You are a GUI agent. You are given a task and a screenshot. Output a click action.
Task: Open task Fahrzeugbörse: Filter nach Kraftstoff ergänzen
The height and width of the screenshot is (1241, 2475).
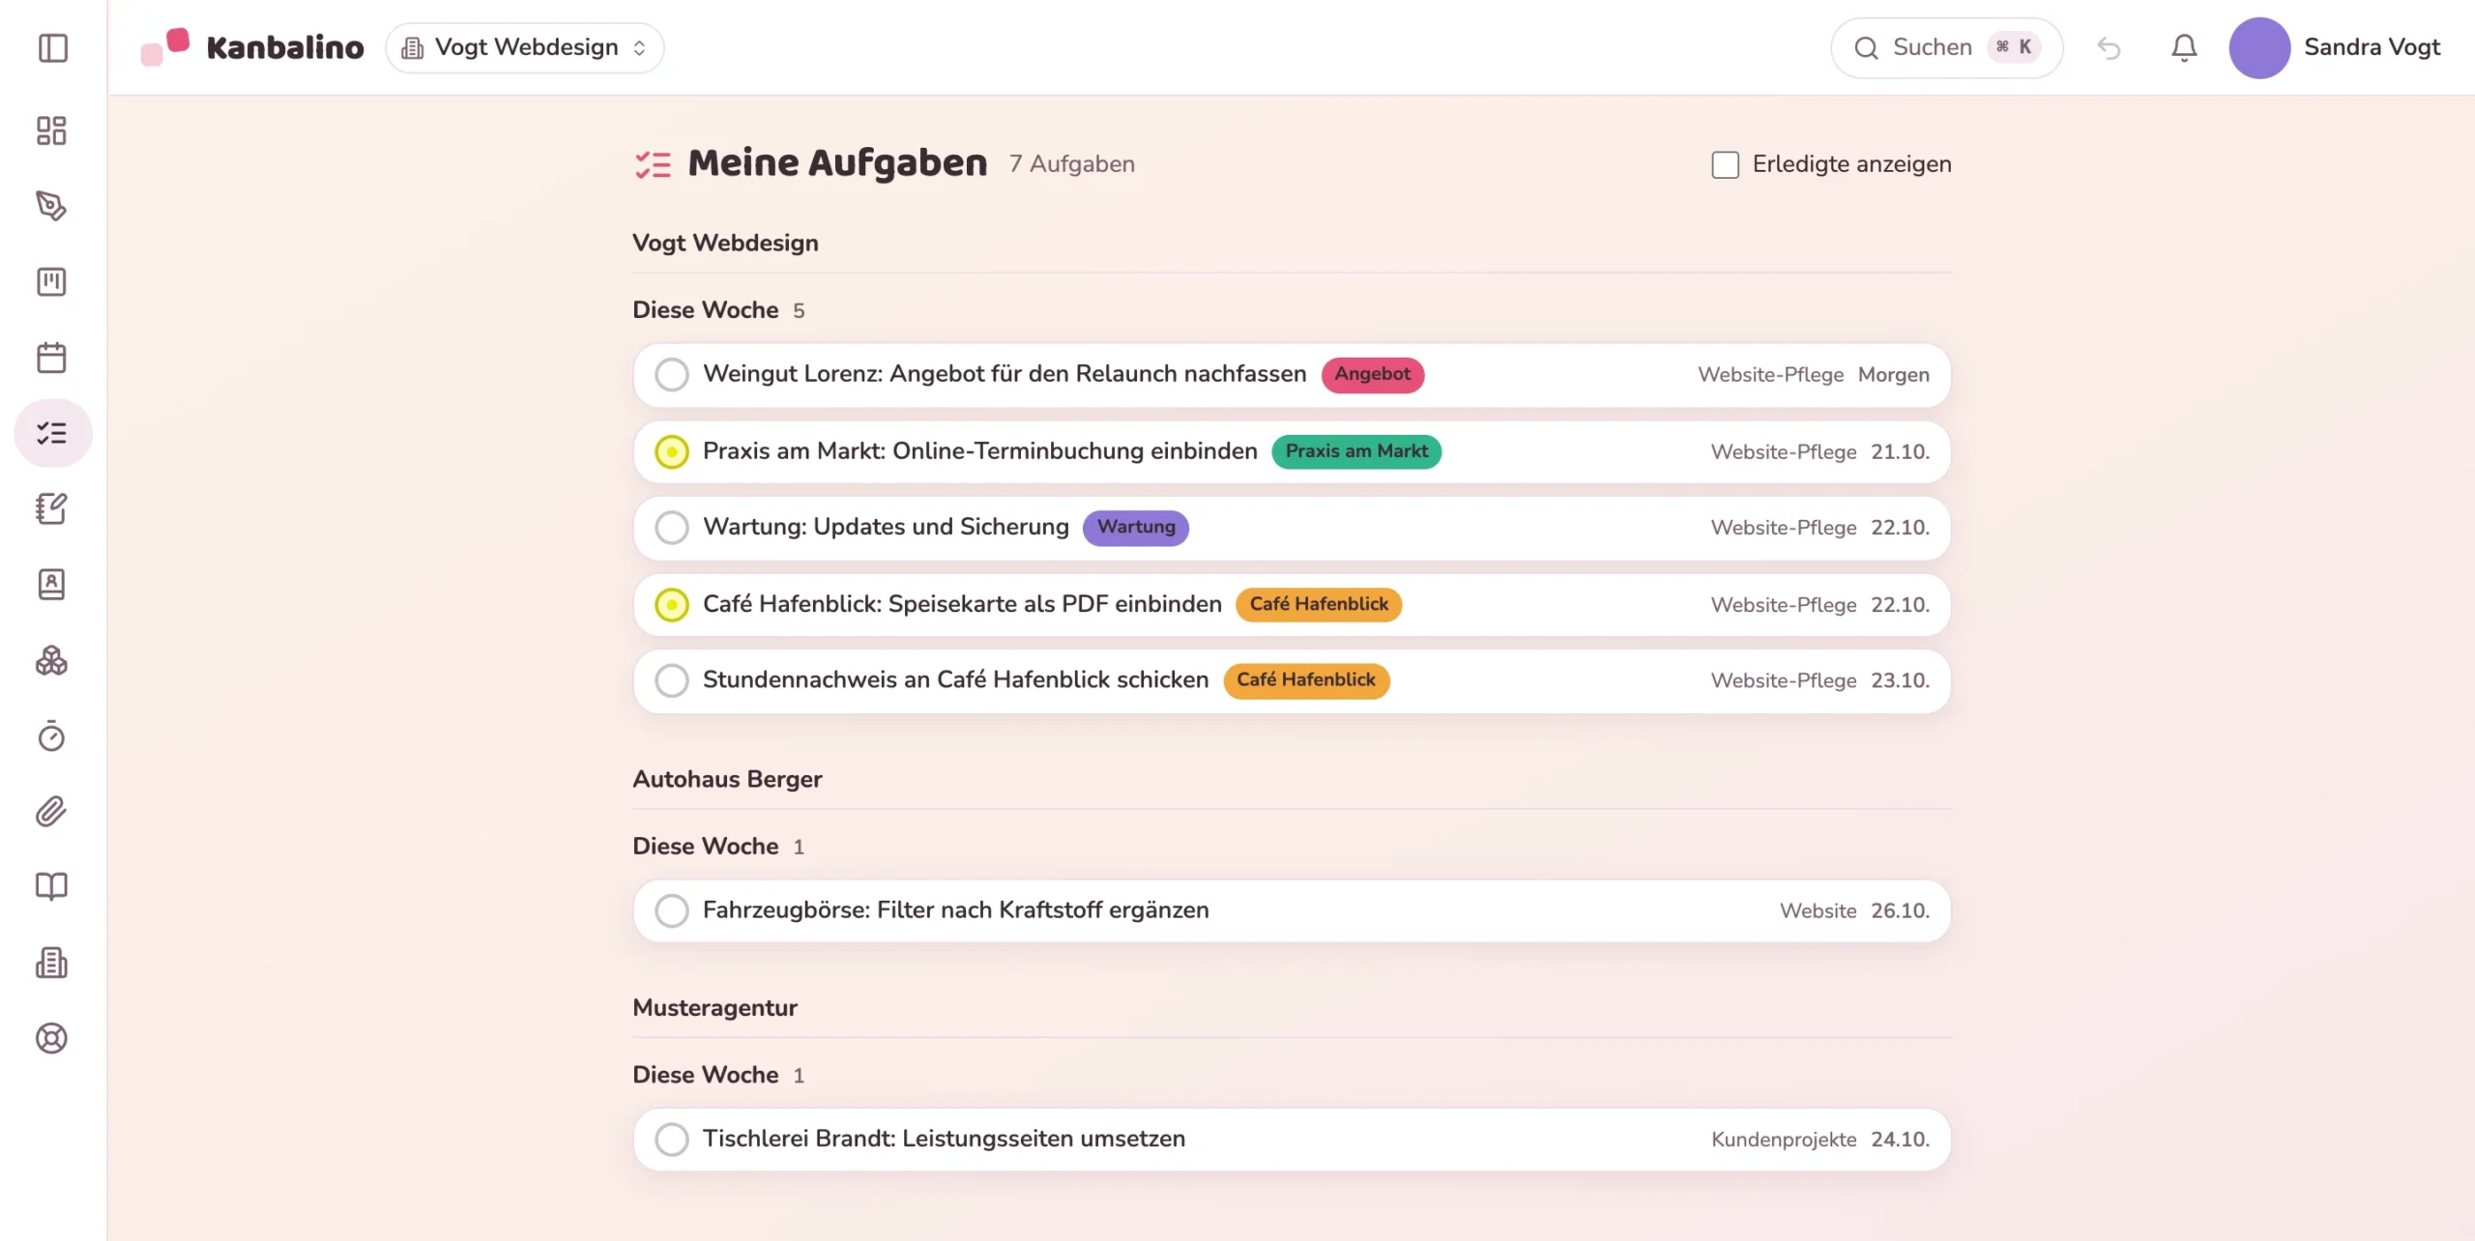tap(1292, 910)
